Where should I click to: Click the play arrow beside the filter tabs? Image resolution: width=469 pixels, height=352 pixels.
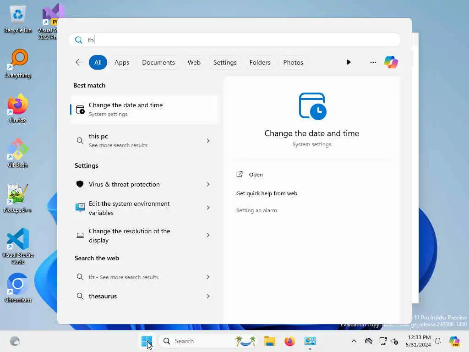[x=349, y=62]
